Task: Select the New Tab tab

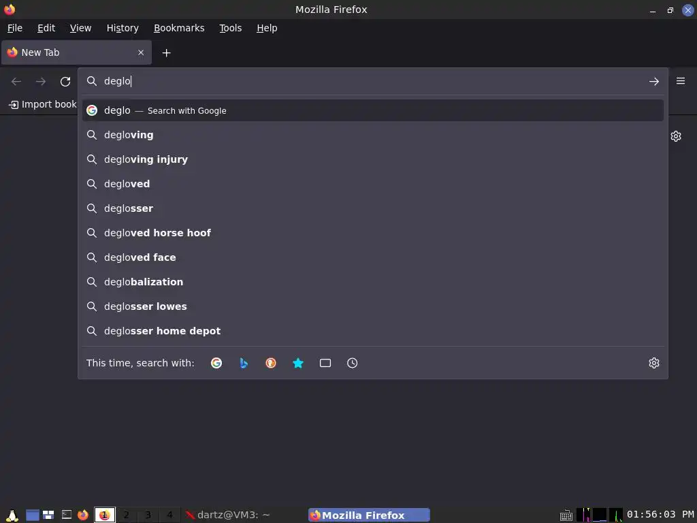Action: point(76,52)
